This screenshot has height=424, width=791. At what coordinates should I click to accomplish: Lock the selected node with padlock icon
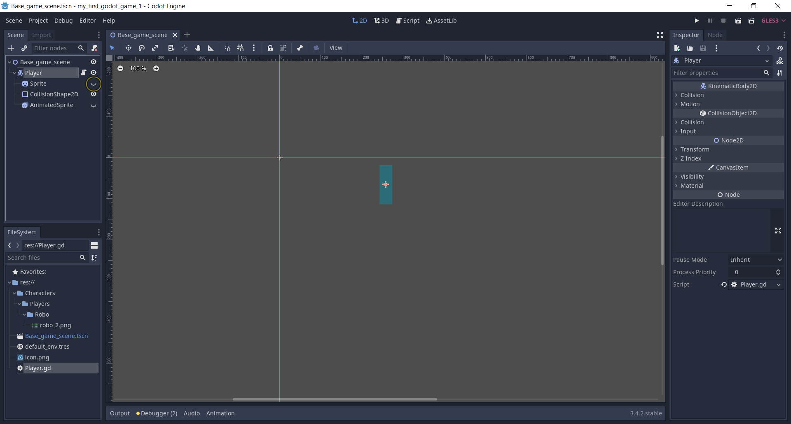[270, 48]
